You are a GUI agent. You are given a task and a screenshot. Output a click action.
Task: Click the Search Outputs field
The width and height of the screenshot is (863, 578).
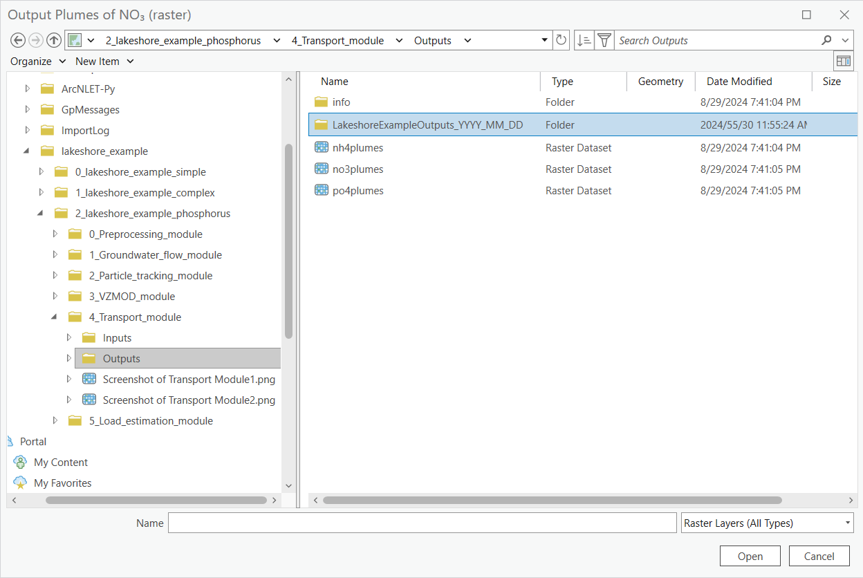pos(716,40)
